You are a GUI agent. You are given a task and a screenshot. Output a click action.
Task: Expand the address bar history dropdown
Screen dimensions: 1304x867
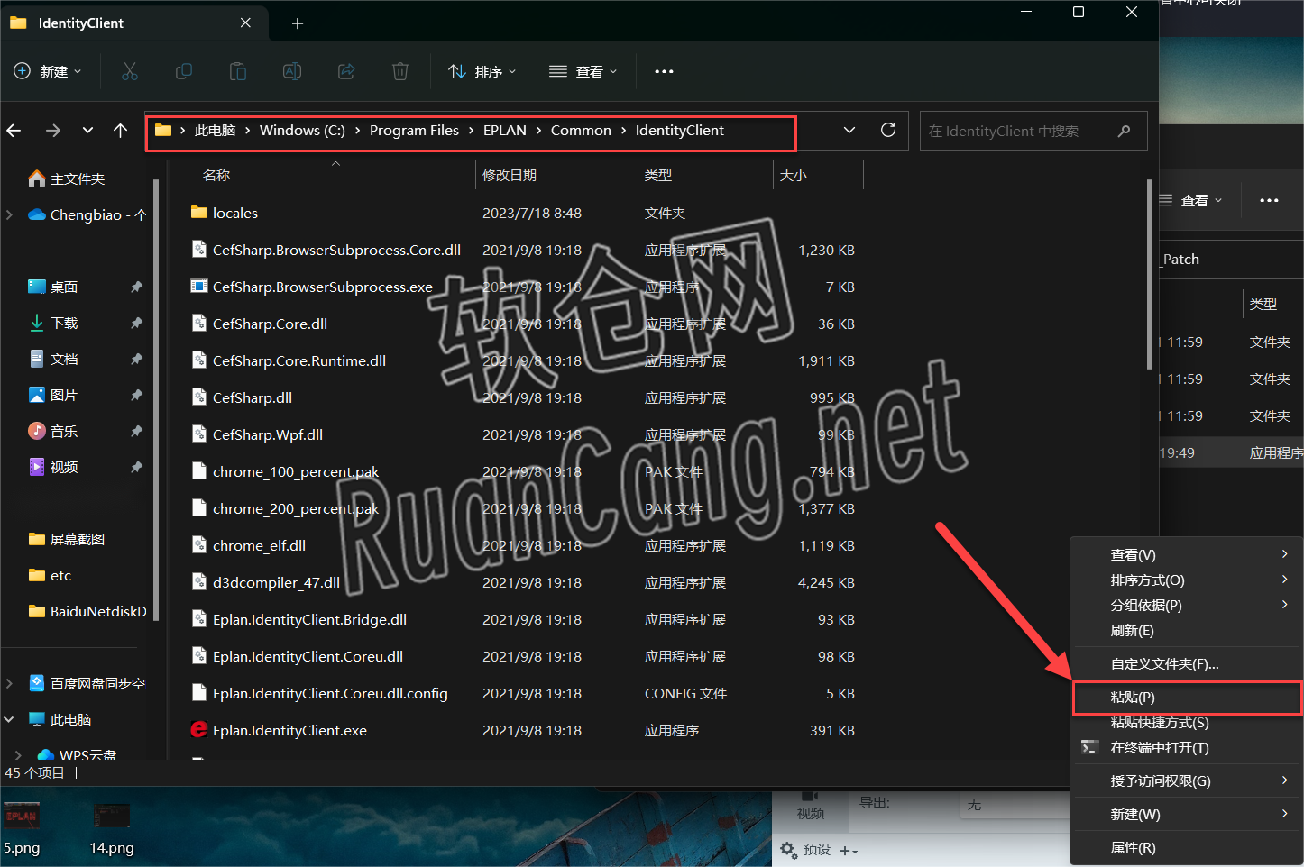coord(849,131)
